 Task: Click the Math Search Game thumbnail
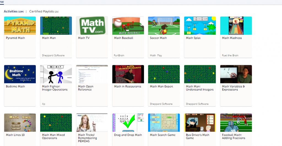pyautogui.click(x=164, y=123)
